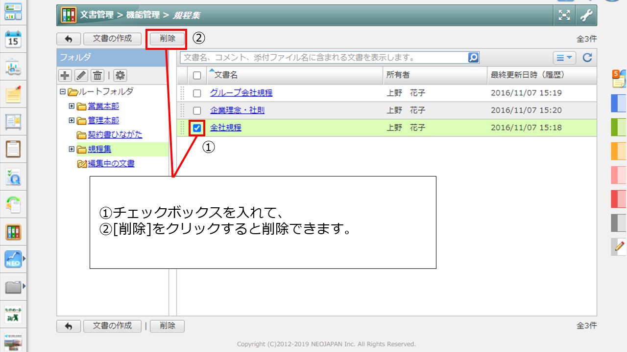Open the document management bookshelf sidebar icon
This screenshot has height=352, width=627.
pos(13,232)
